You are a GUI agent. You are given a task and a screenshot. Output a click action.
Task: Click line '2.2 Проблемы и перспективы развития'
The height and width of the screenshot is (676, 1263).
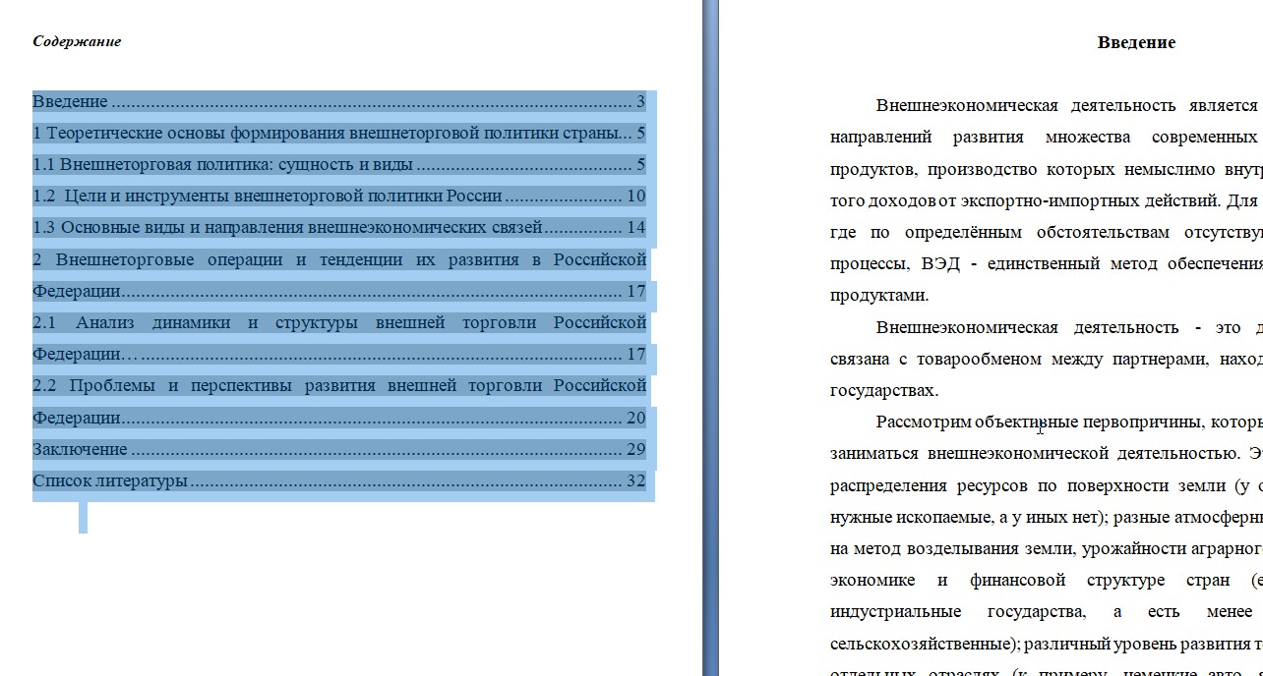(339, 385)
